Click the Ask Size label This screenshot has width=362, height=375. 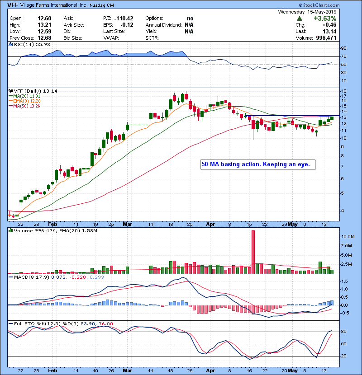(74, 25)
